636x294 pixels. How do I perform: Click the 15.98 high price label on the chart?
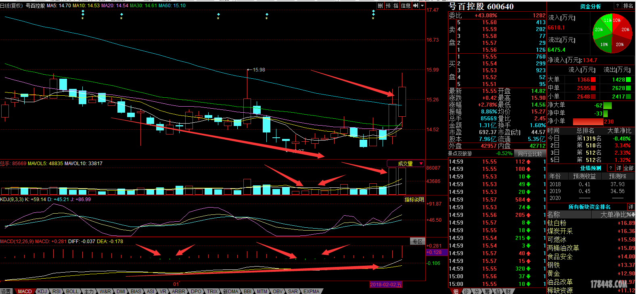point(259,70)
